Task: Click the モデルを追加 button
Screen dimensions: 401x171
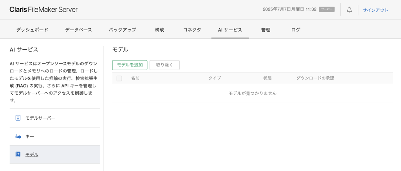Action: click(x=130, y=65)
